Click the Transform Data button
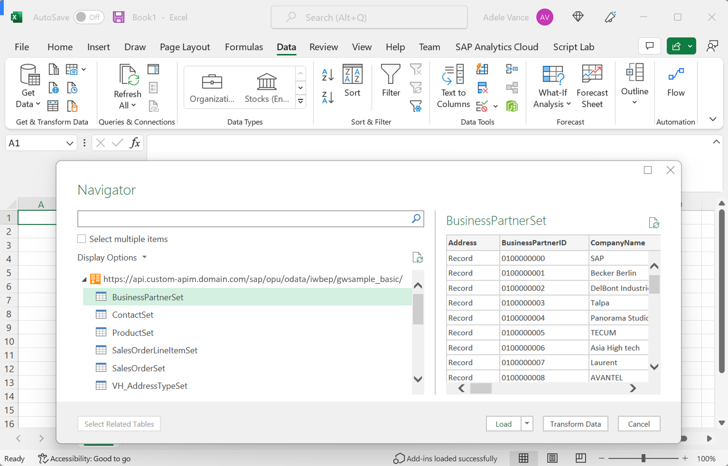This screenshot has height=466, width=728. (575, 424)
